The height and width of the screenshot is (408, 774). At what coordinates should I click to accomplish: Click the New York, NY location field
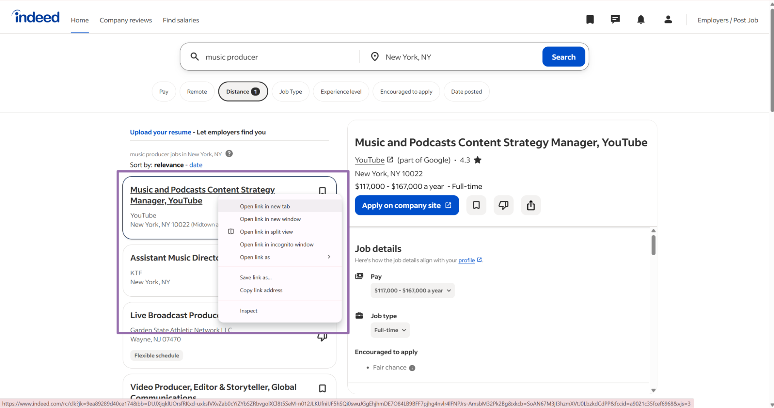[461, 57]
